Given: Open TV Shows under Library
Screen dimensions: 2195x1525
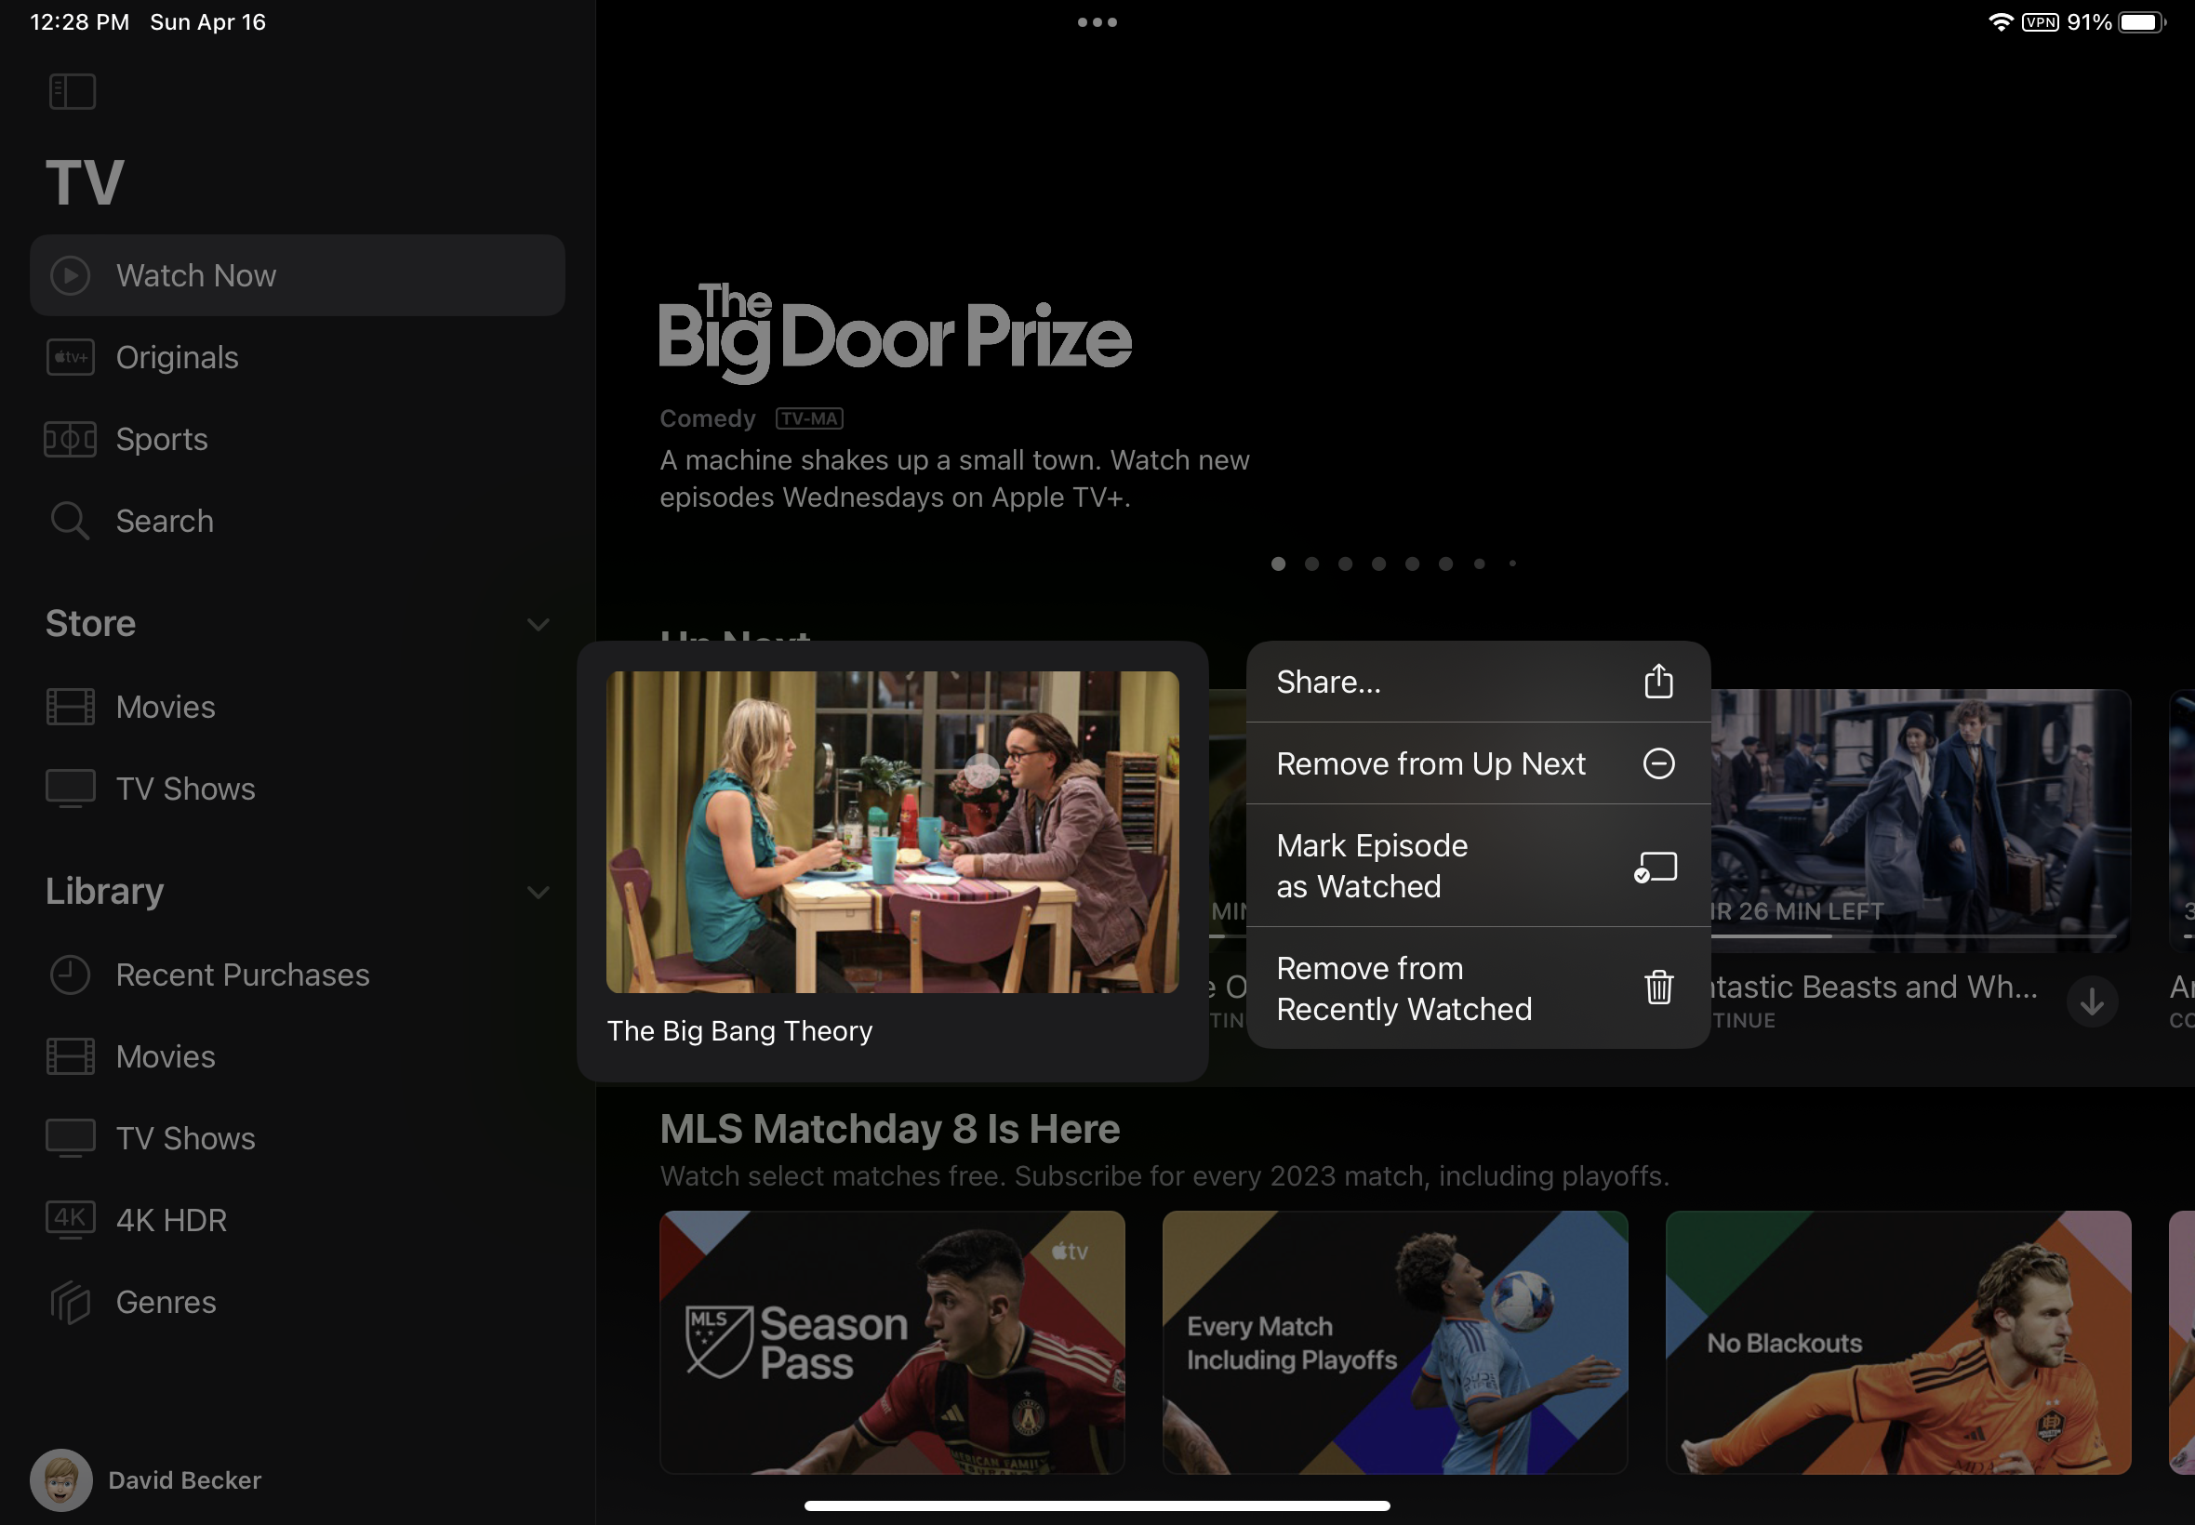Looking at the screenshot, I should [x=298, y=1138].
